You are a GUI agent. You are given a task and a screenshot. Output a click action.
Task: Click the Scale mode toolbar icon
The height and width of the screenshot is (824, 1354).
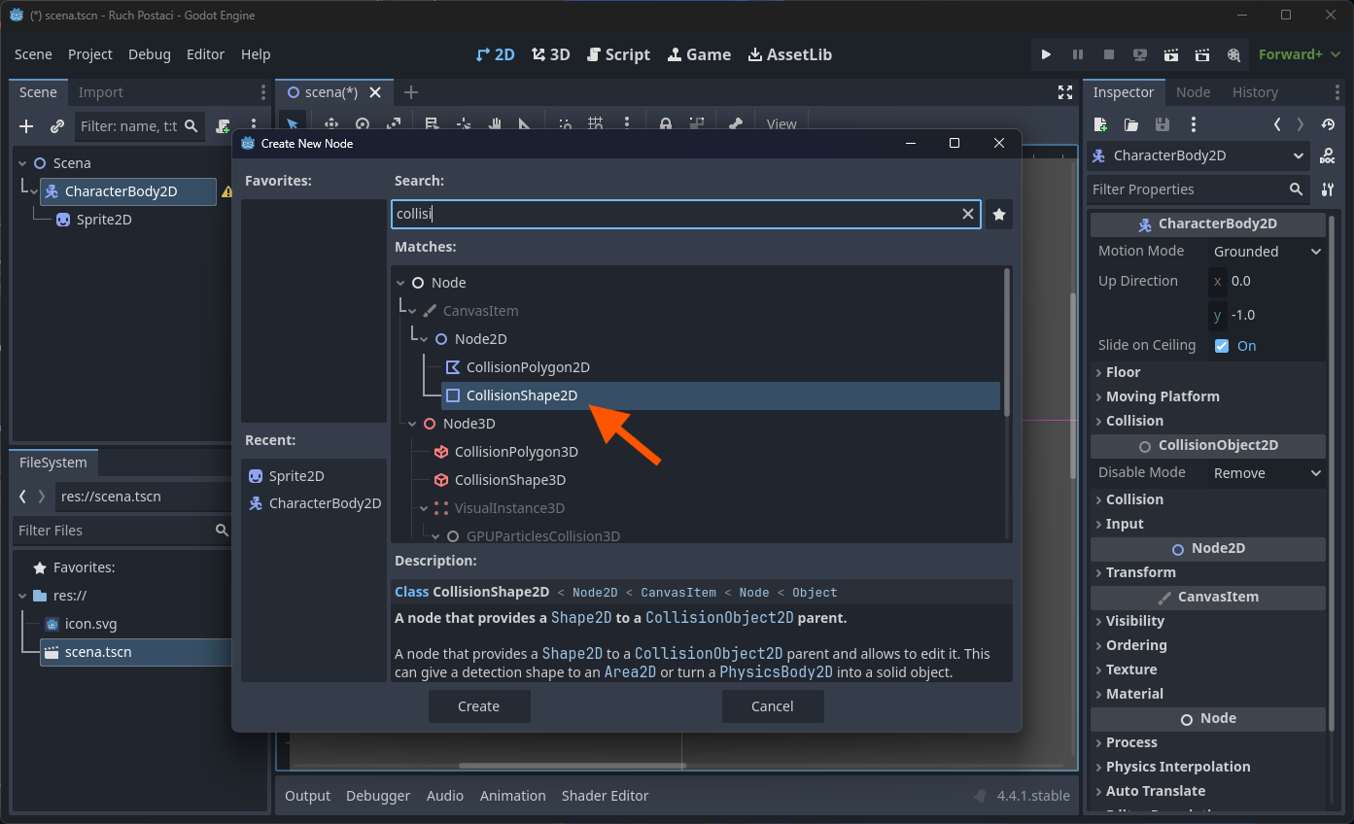(x=394, y=124)
